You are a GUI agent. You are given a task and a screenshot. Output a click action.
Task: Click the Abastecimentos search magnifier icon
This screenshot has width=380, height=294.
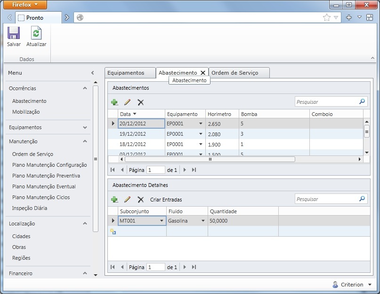[x=362, y=101]
